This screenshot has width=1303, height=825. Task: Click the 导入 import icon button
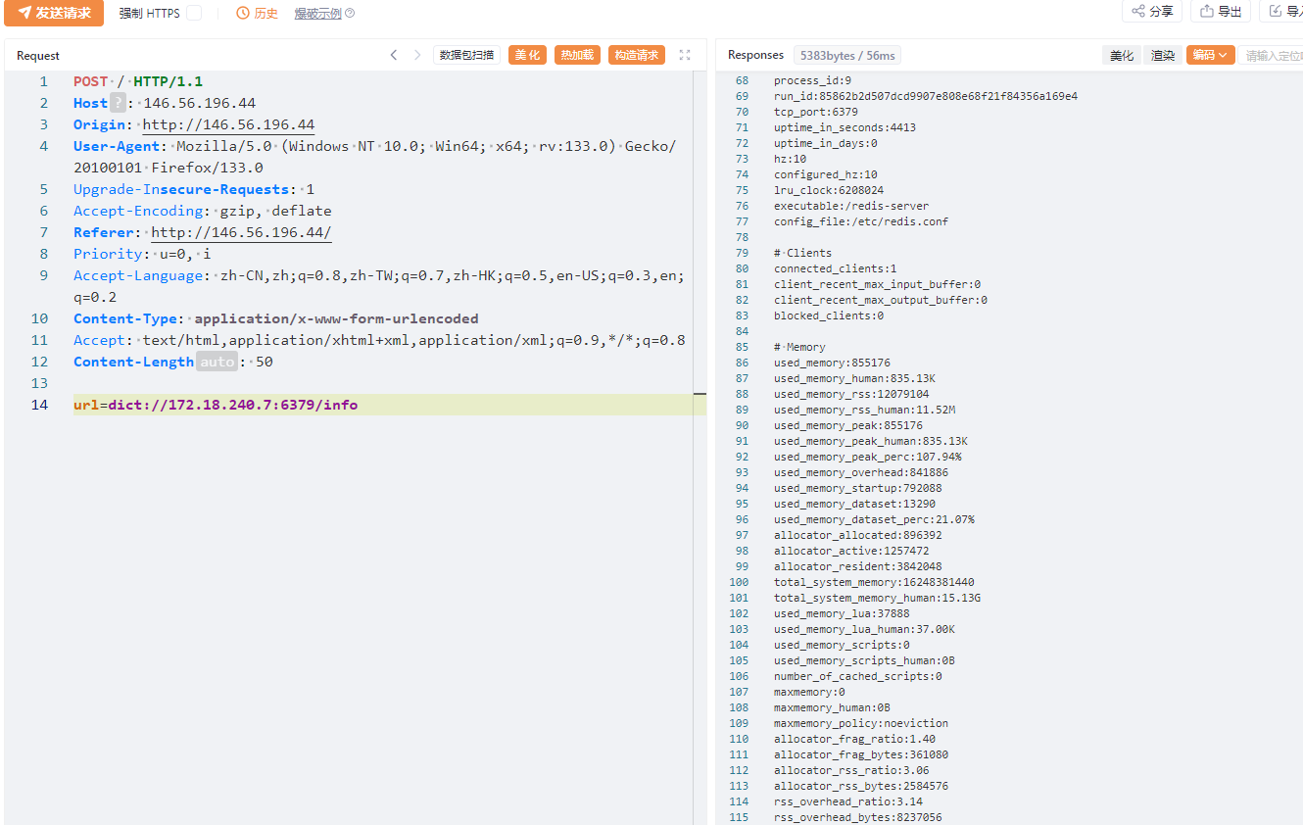[x=1284, y=12]
